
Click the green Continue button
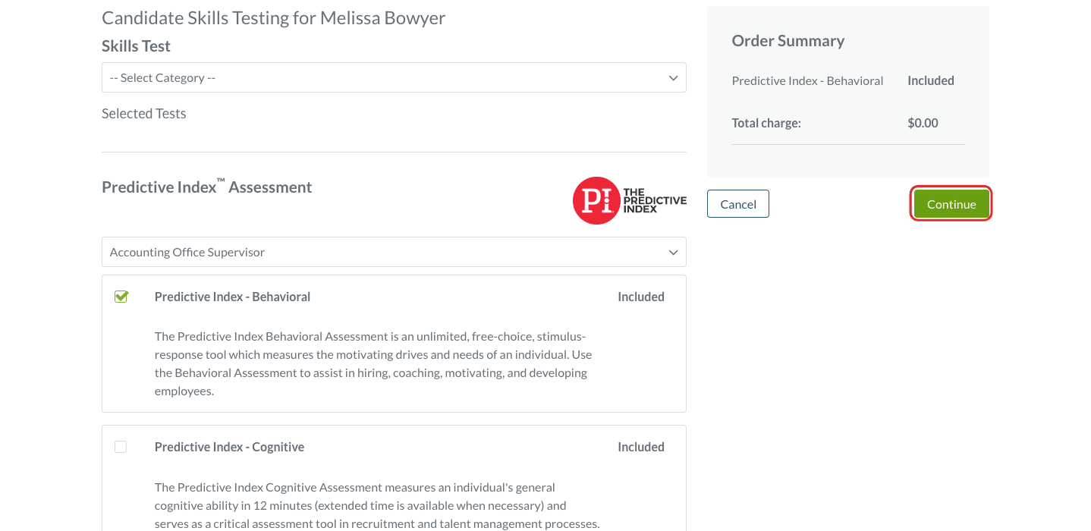click(x=951, y=204)
